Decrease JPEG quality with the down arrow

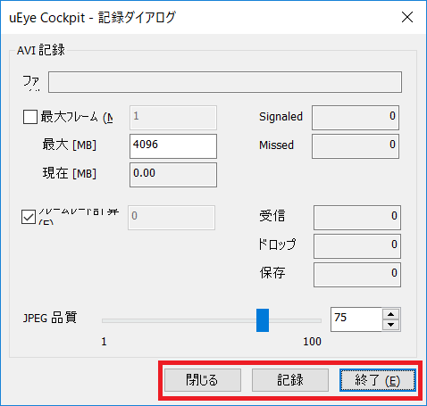click(391, 325)
